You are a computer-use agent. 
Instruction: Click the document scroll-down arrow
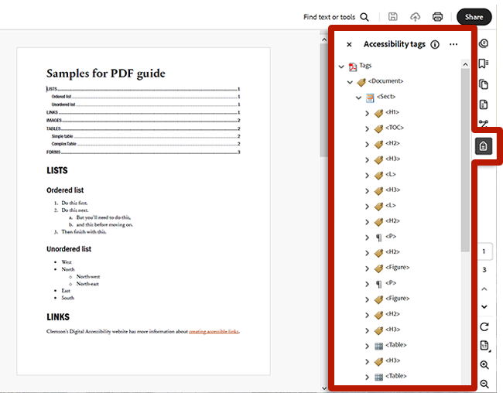[x=324, y=388]
